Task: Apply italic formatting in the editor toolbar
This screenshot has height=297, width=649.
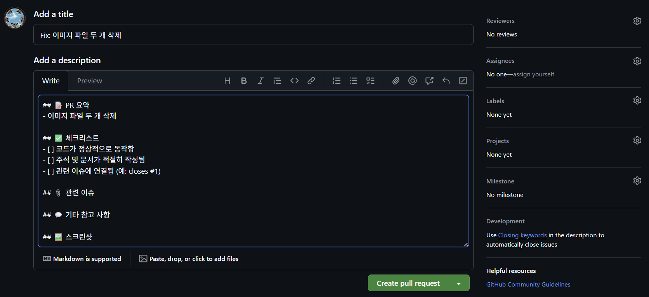Action: click(x=260, y=81)
